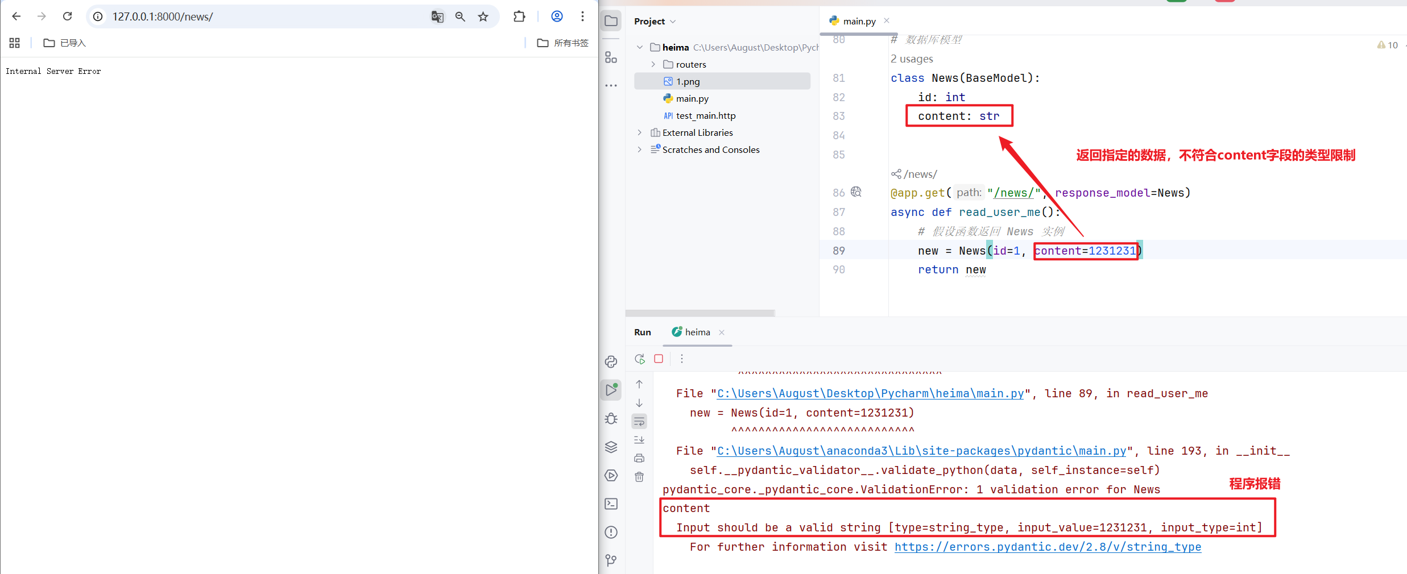Open the Python Console tool window

[611, 361]
